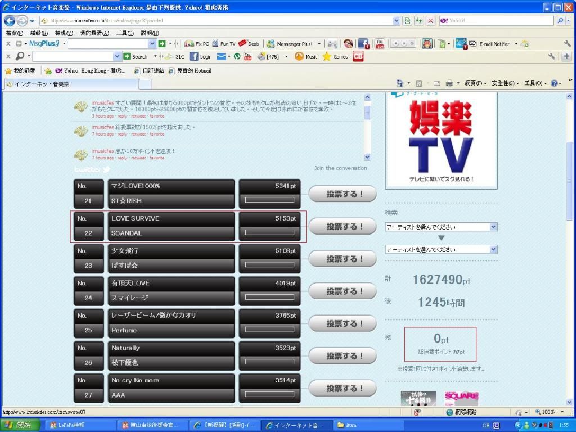
Task: Expand the second artist selection dropdown
Action: pos(493,249)
